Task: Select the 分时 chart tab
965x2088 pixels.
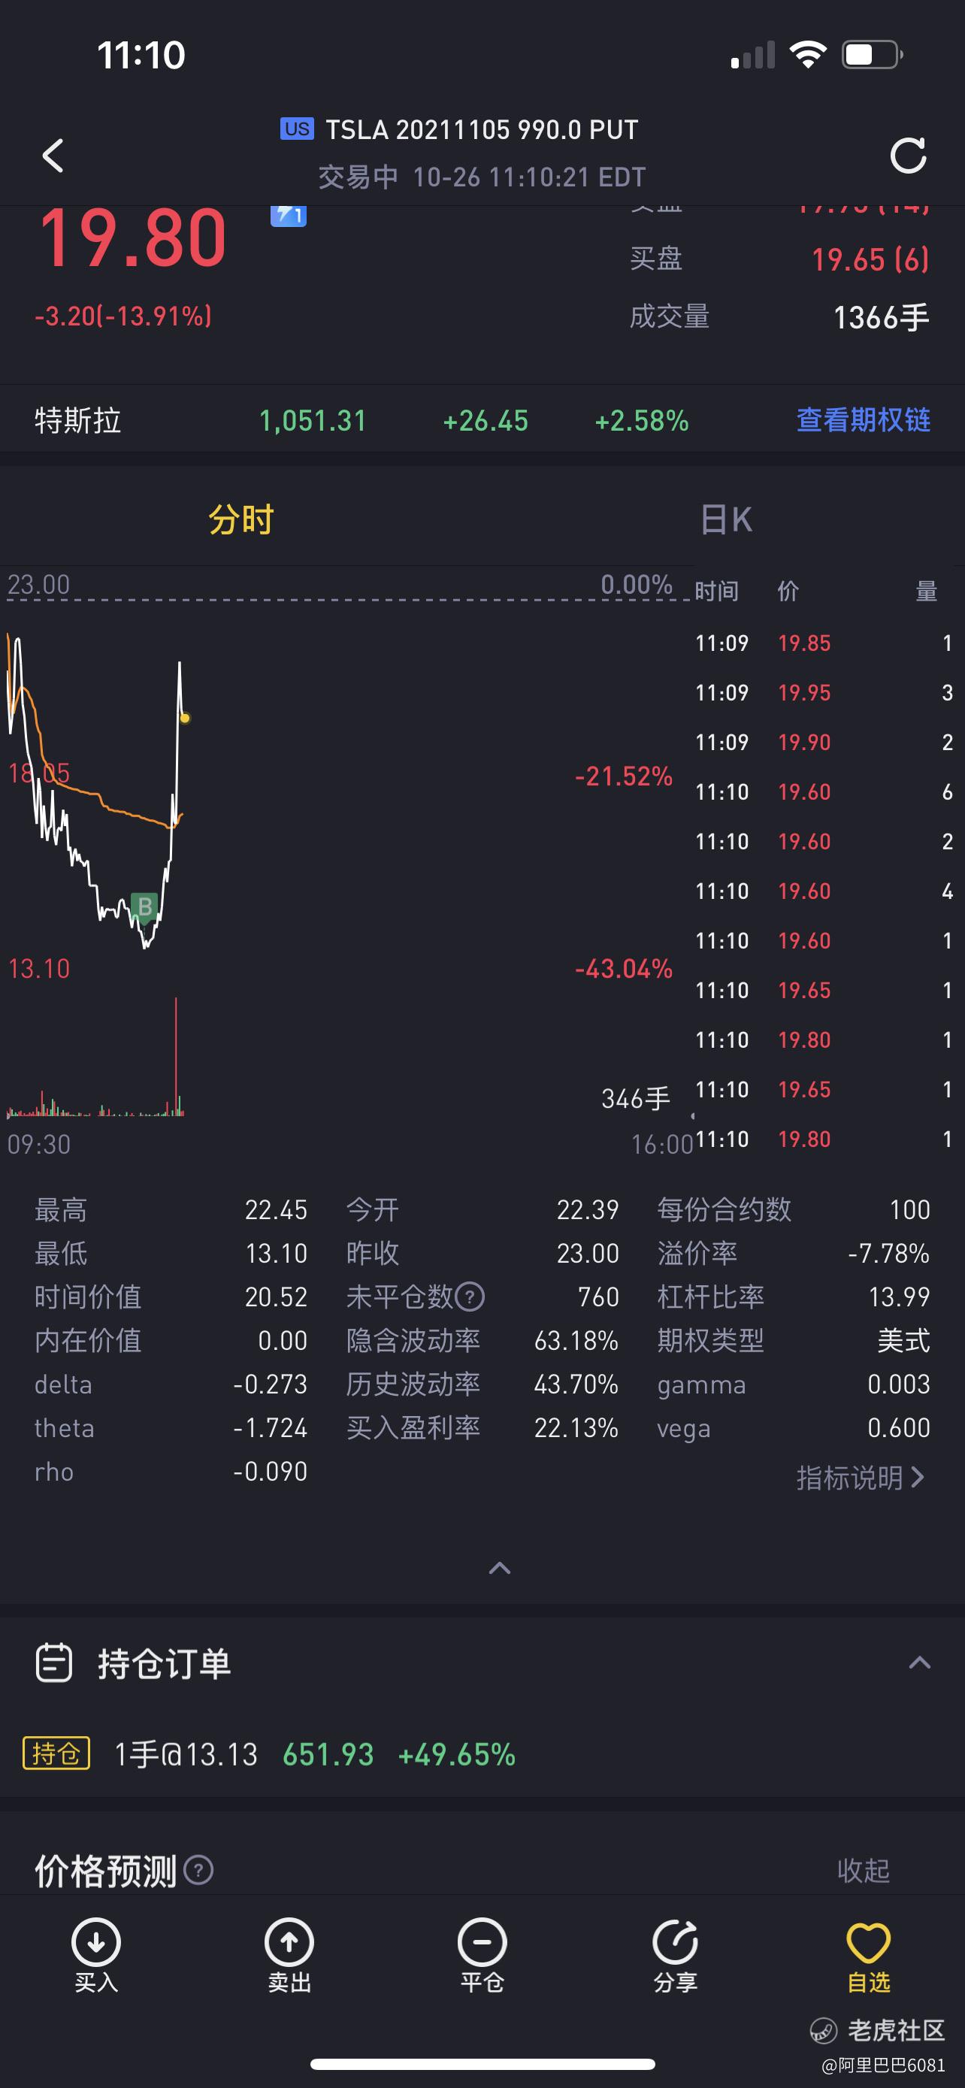Action: click(x=240, y=519)
